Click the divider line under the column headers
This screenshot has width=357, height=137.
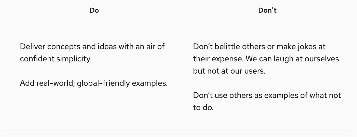click(x=177, y=24)
